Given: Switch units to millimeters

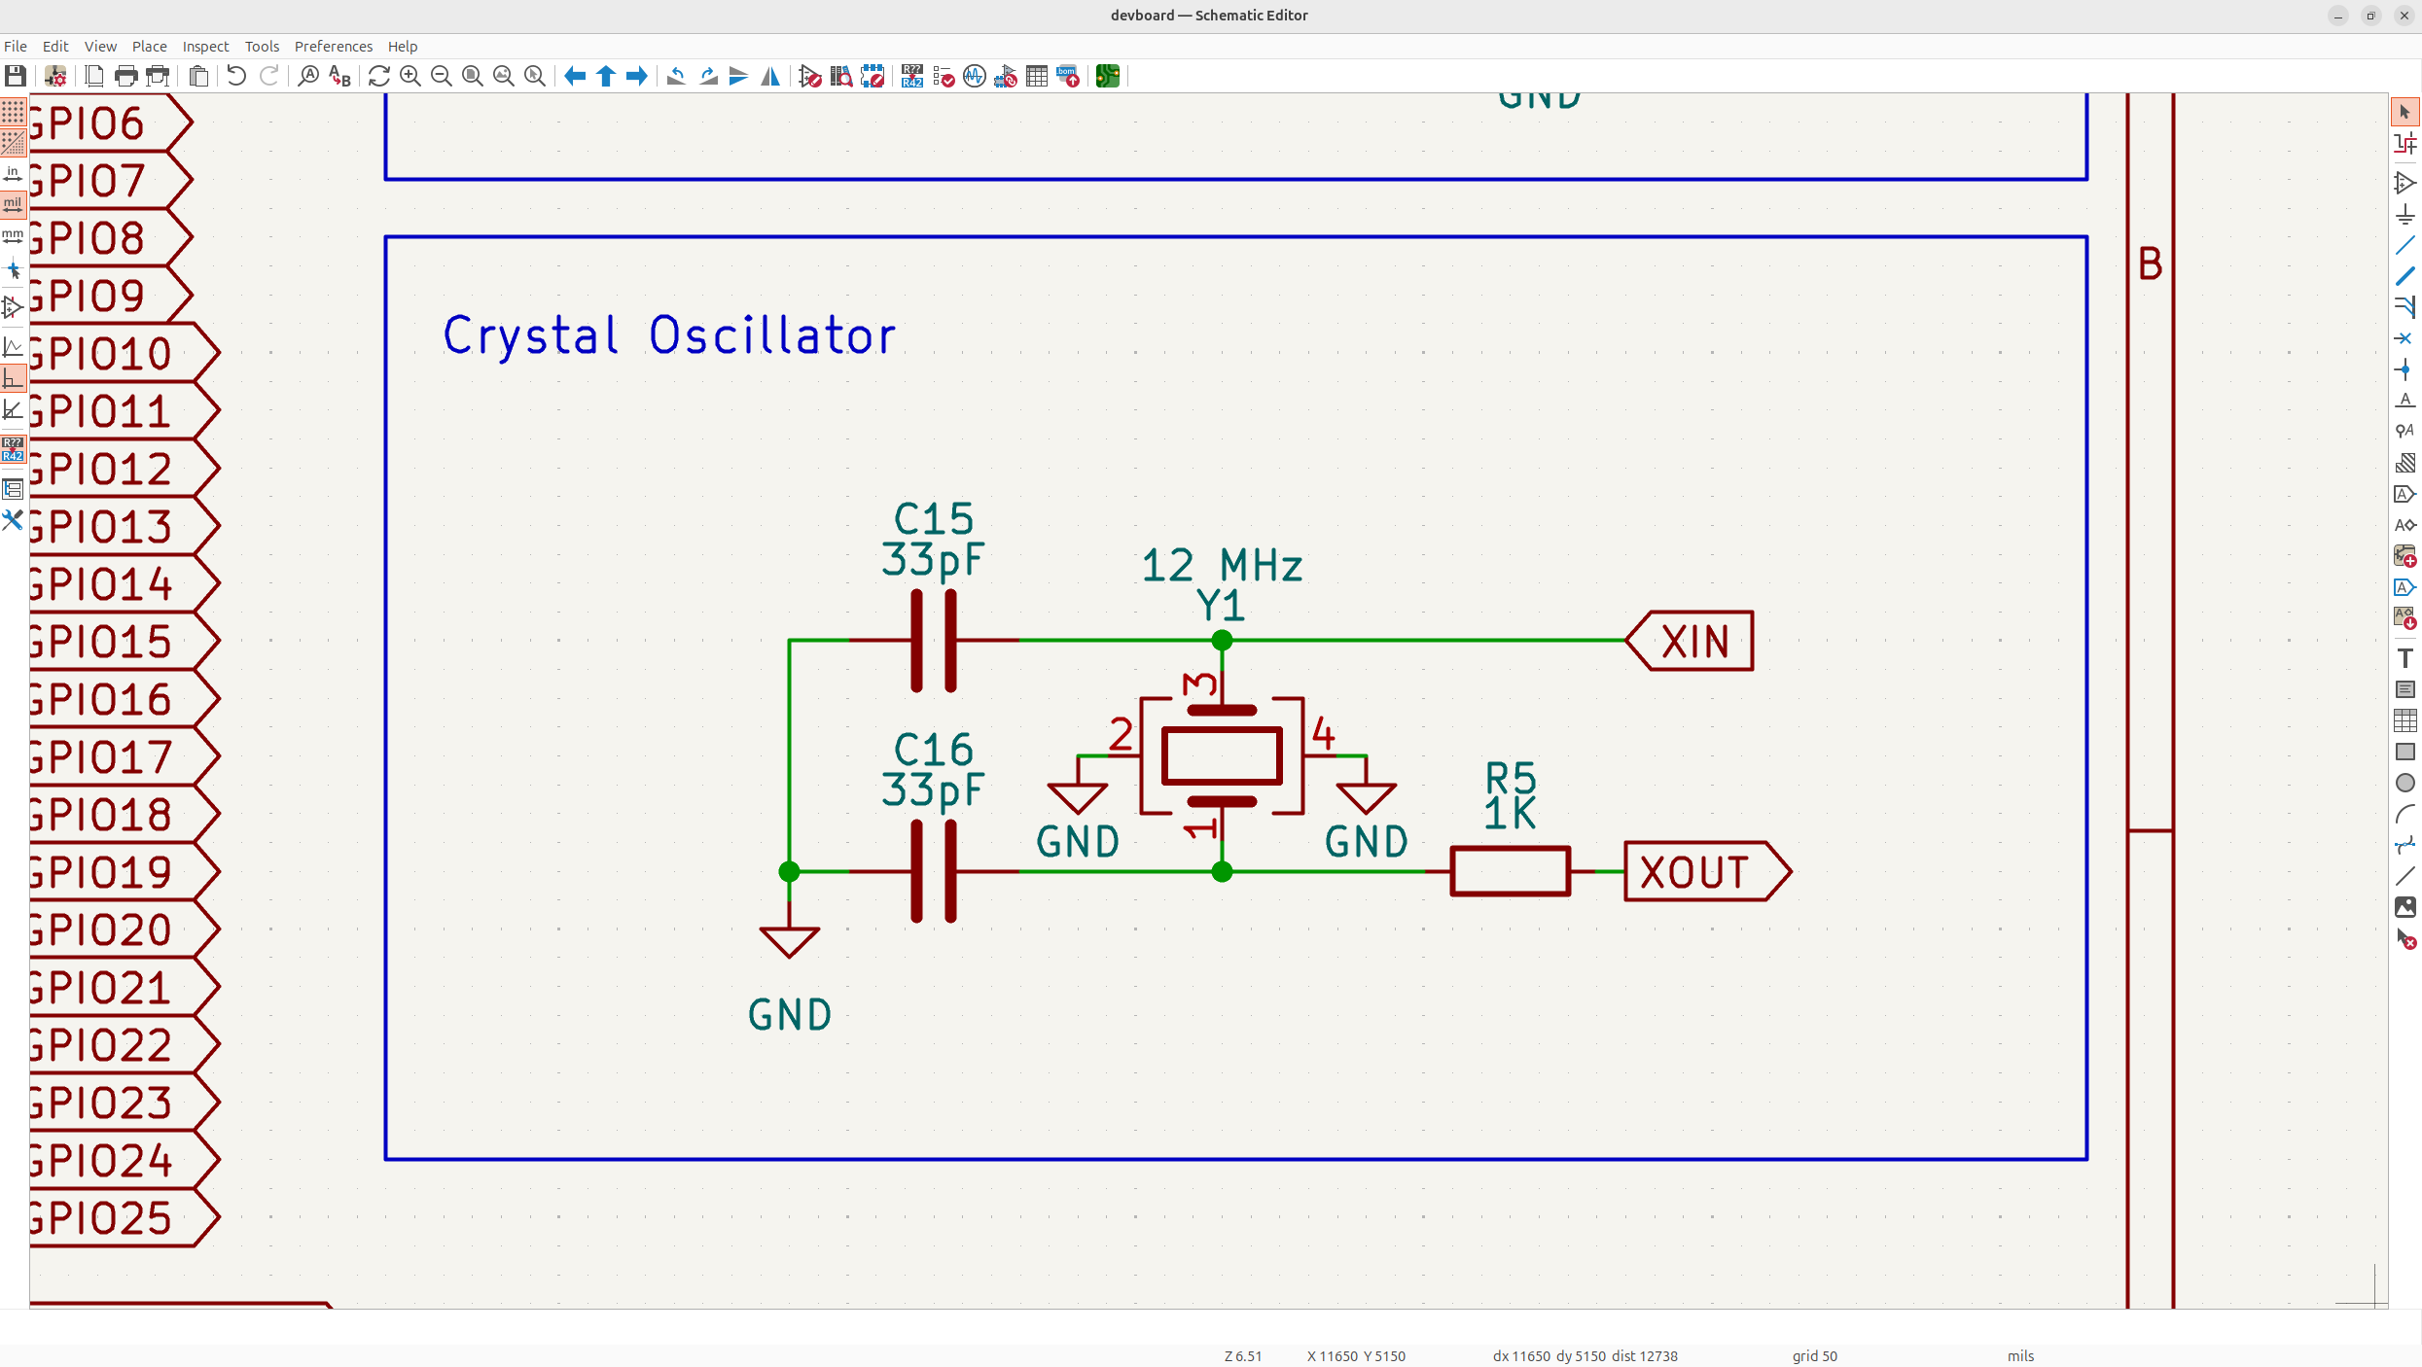Looking at the screenshot, I should coord(13,236).
